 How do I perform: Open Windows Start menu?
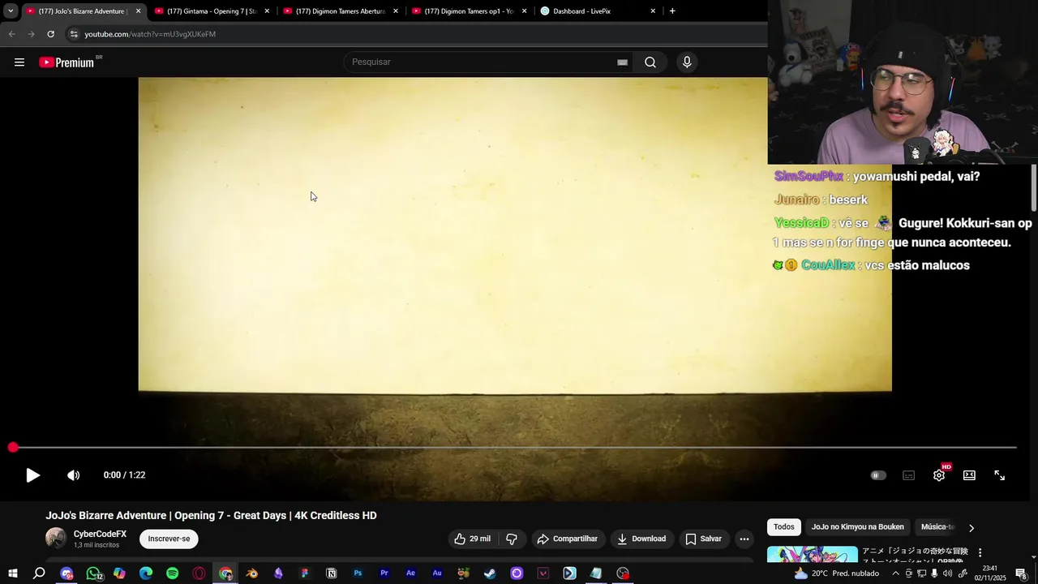pos(12,573)
